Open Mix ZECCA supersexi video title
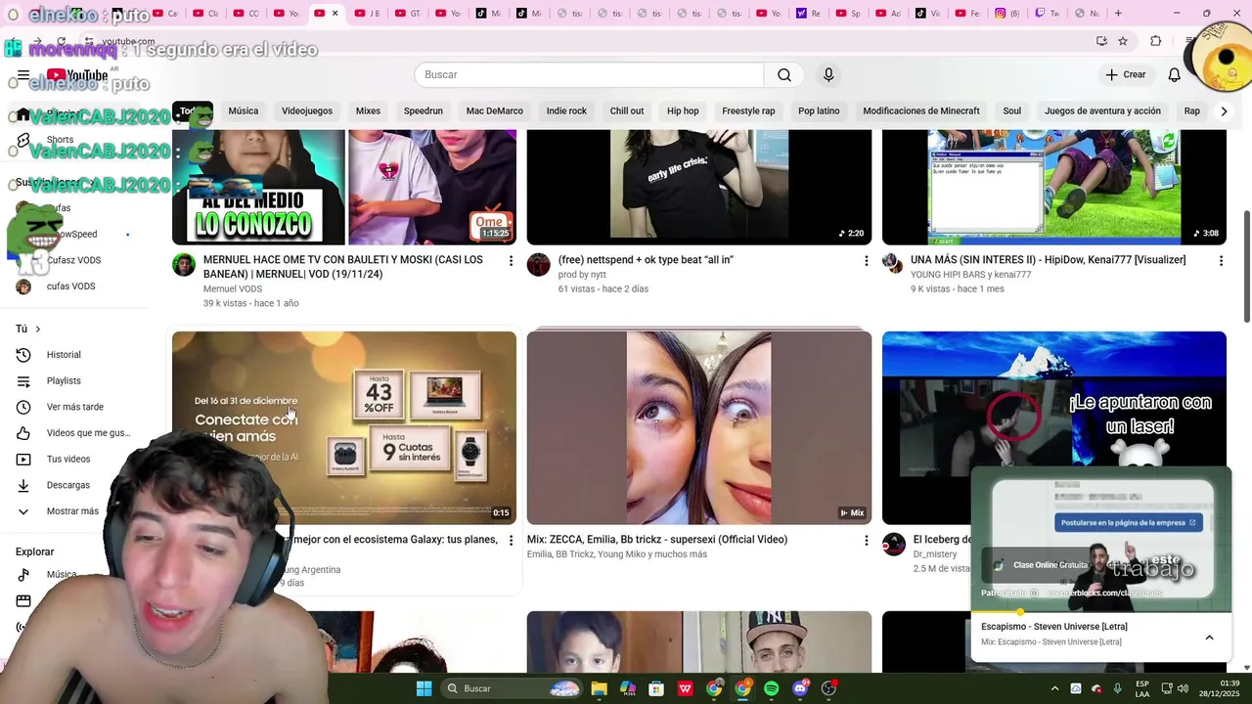The height and width of the screenshot is (704, 1252). (x=657, y=540)
